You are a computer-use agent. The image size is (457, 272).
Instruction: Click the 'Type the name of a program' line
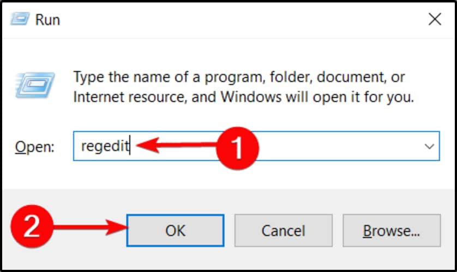[x=239, y=77]
